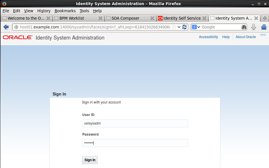Click the back navigation arrow
This screenshot has width=269, height=168.
[x=6, y=27]
